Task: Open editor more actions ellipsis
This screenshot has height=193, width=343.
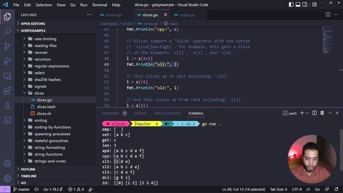Action: pos(336,14)
